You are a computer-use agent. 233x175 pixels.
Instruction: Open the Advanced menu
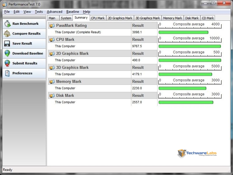coord(54,12)
